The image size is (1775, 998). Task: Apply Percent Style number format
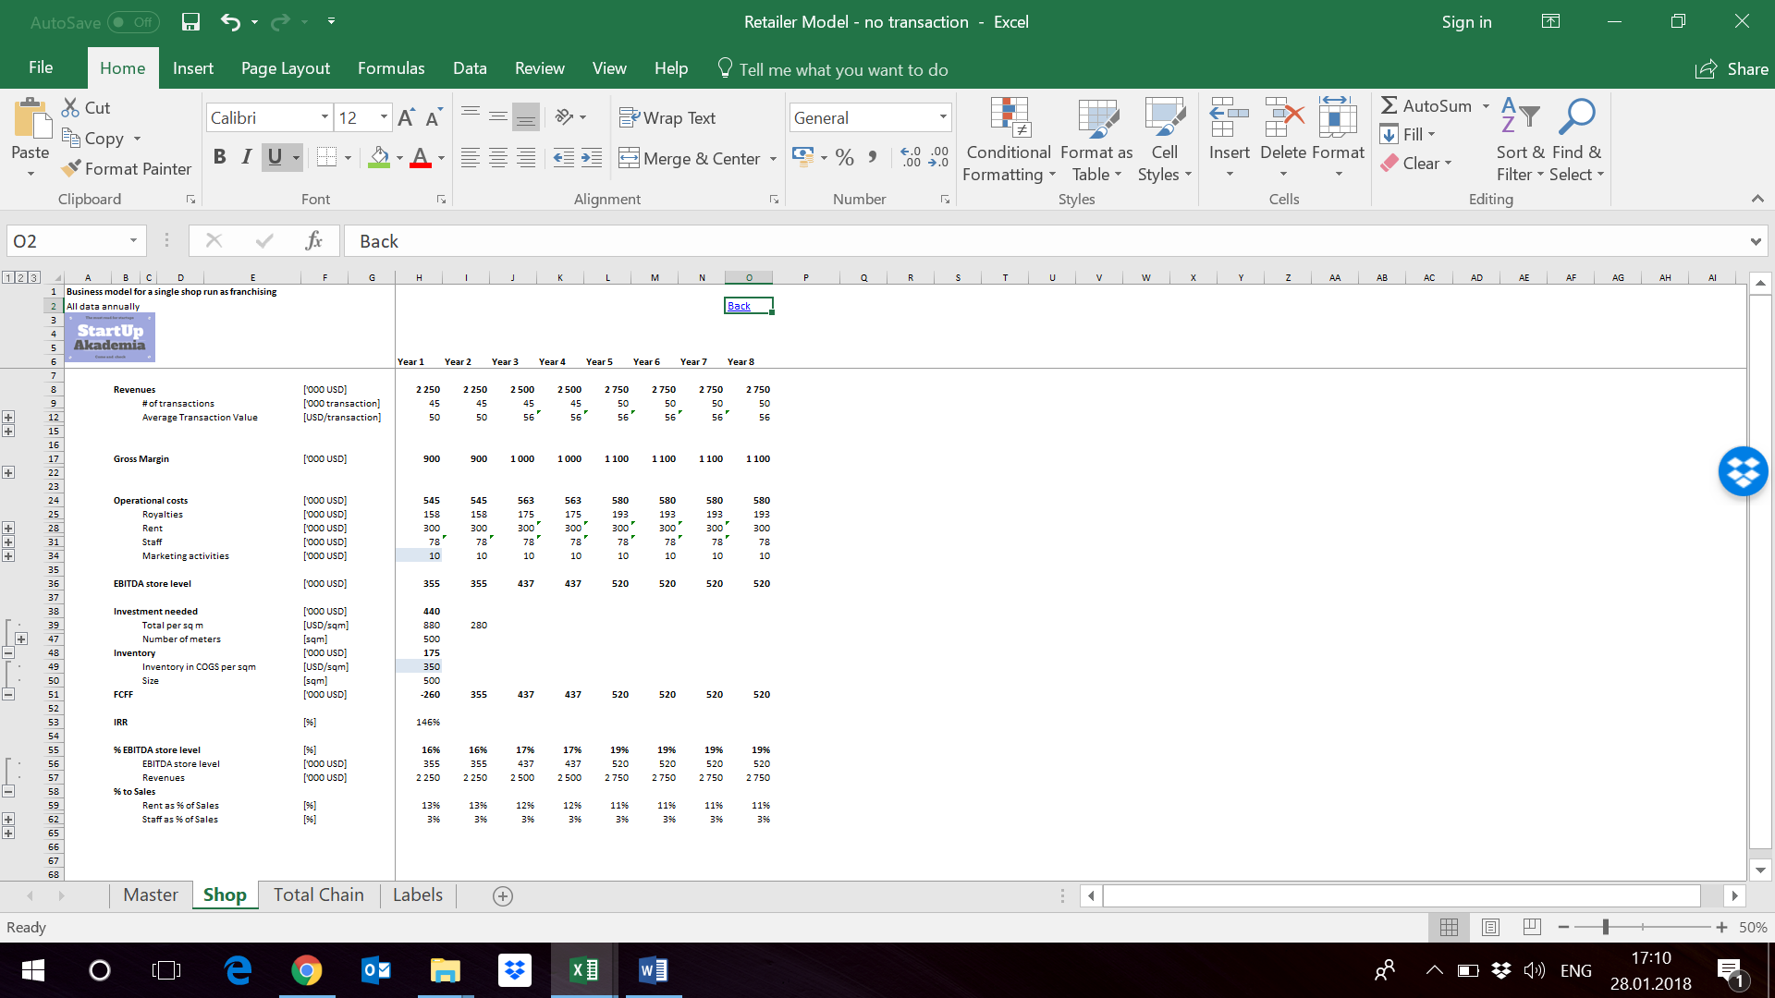click(844, 157)
